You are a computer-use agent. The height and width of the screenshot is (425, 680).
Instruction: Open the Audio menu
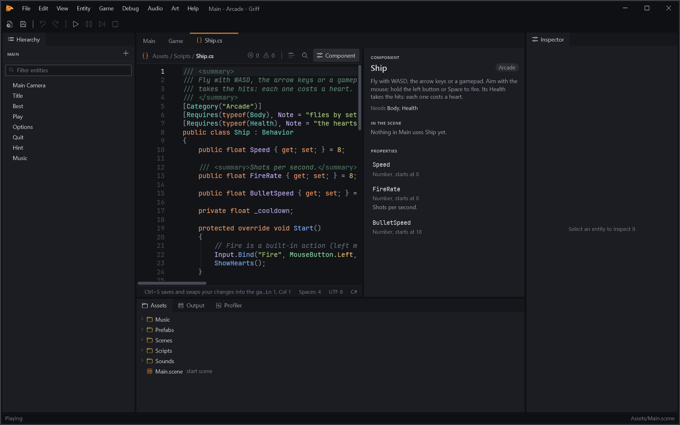(155, 8)
